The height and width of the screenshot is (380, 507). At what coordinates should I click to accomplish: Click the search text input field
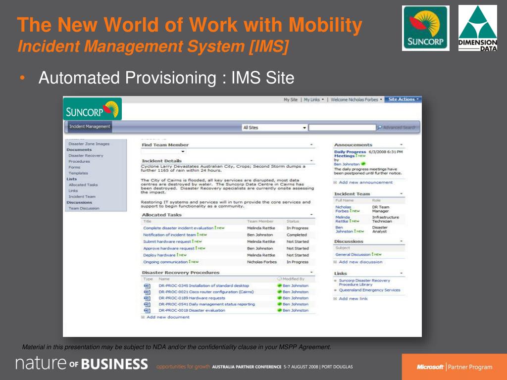[342, 128]
